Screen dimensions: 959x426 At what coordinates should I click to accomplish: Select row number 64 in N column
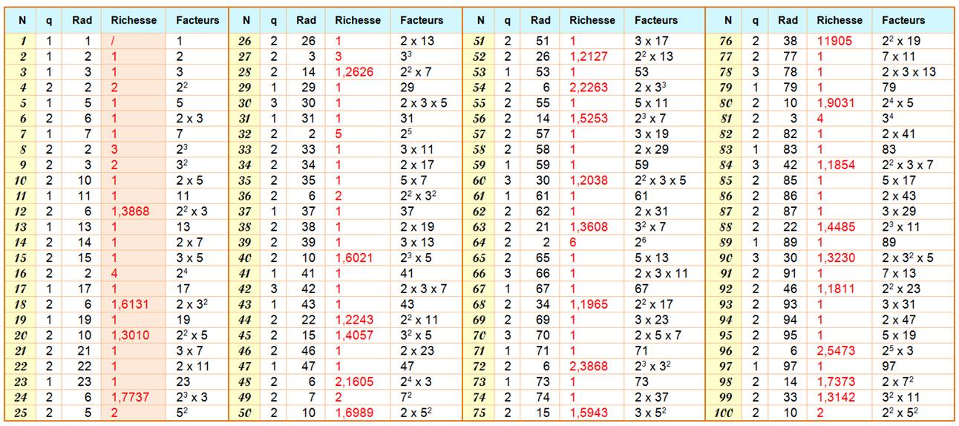point(479,243)
